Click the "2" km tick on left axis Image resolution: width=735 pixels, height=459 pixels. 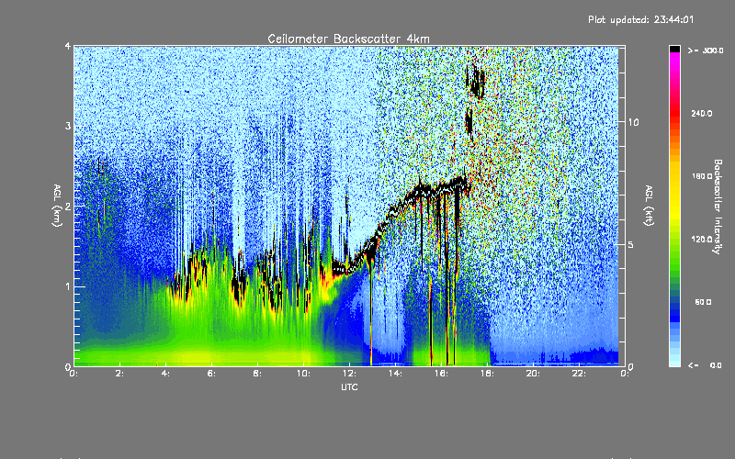pyautogui.click(x=68, y=206)
